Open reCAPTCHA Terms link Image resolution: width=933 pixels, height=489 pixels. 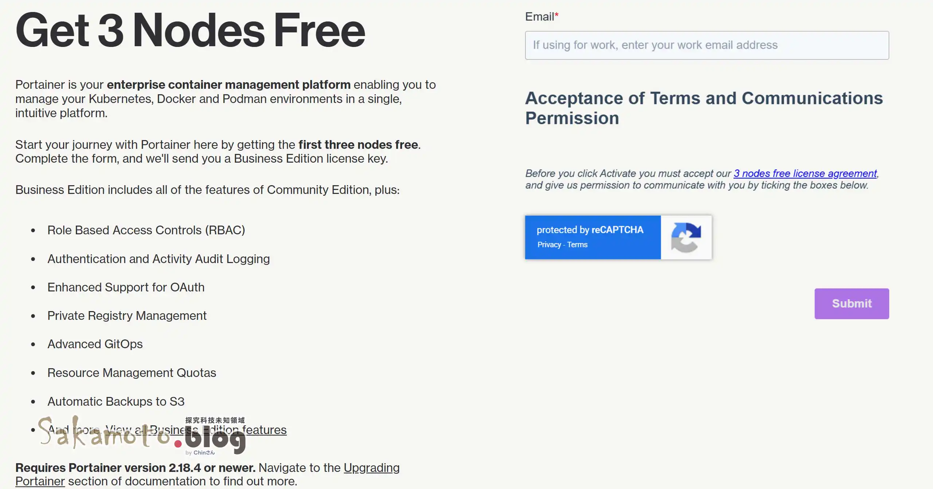pos(577,245)
